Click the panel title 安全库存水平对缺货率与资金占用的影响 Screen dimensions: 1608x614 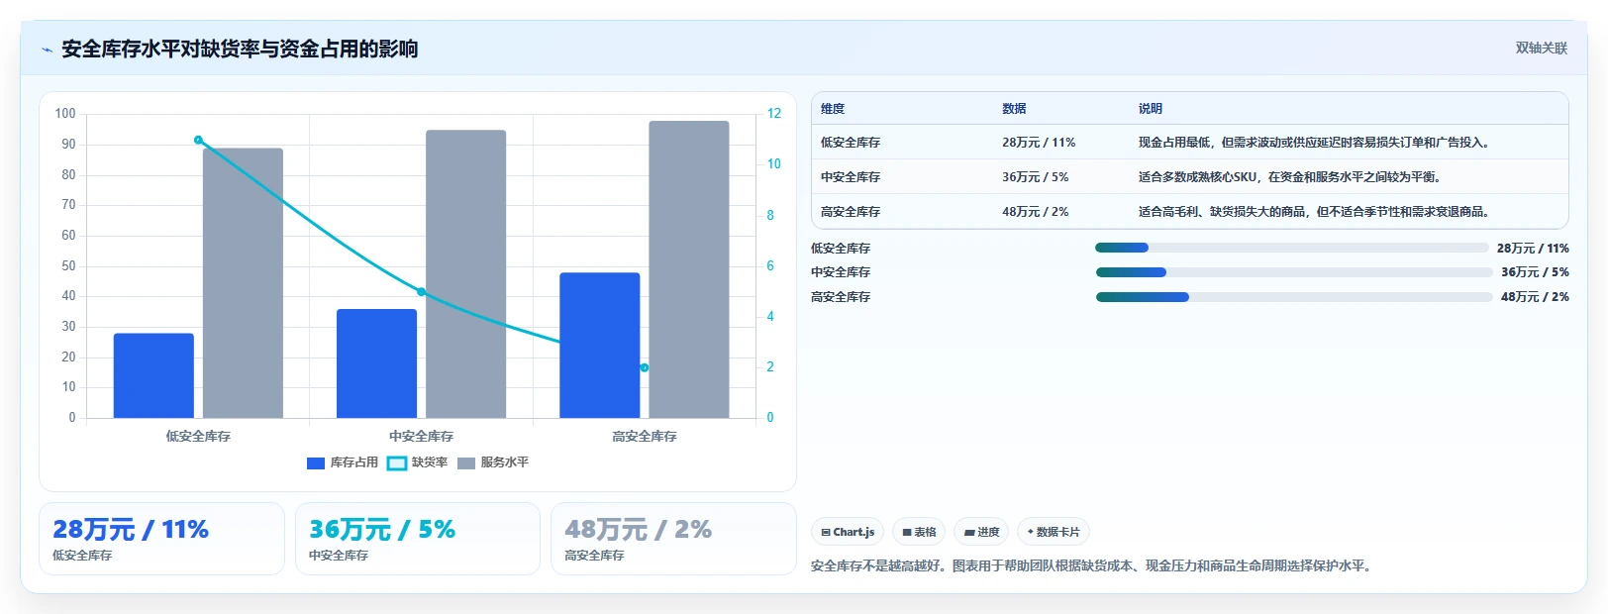(240, 50)
